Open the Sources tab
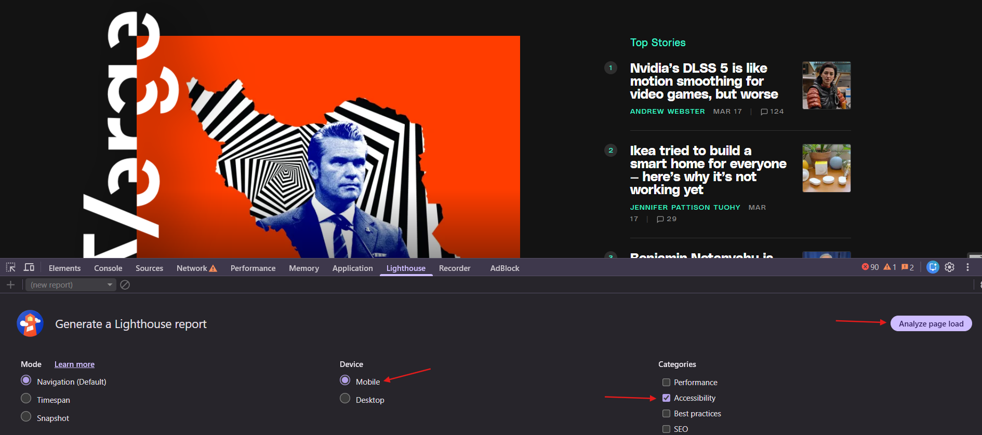982x435 pixels. coord(149,268)
